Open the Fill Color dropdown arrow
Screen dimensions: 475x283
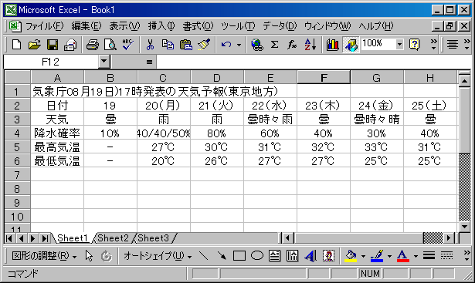pos(363,256)
